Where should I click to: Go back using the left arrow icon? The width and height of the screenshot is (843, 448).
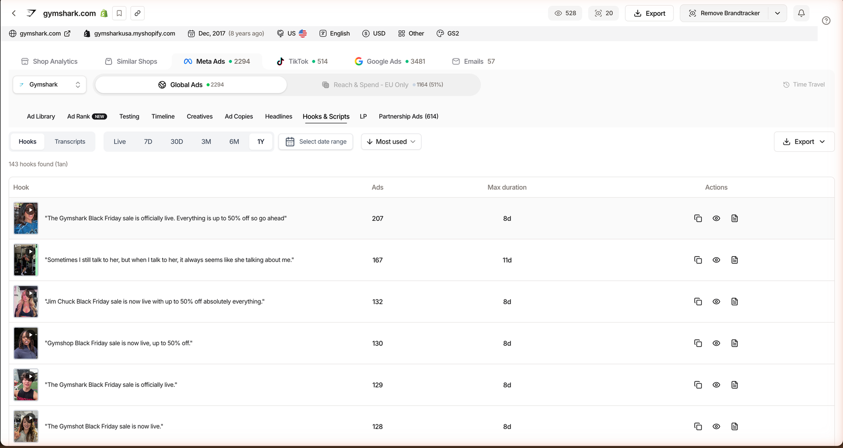pos(14,13)
